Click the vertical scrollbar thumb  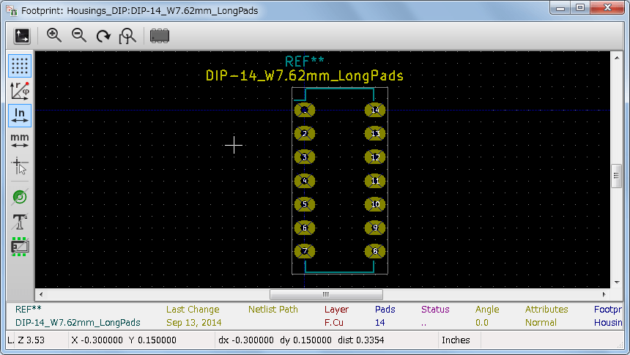coord(616,176)
